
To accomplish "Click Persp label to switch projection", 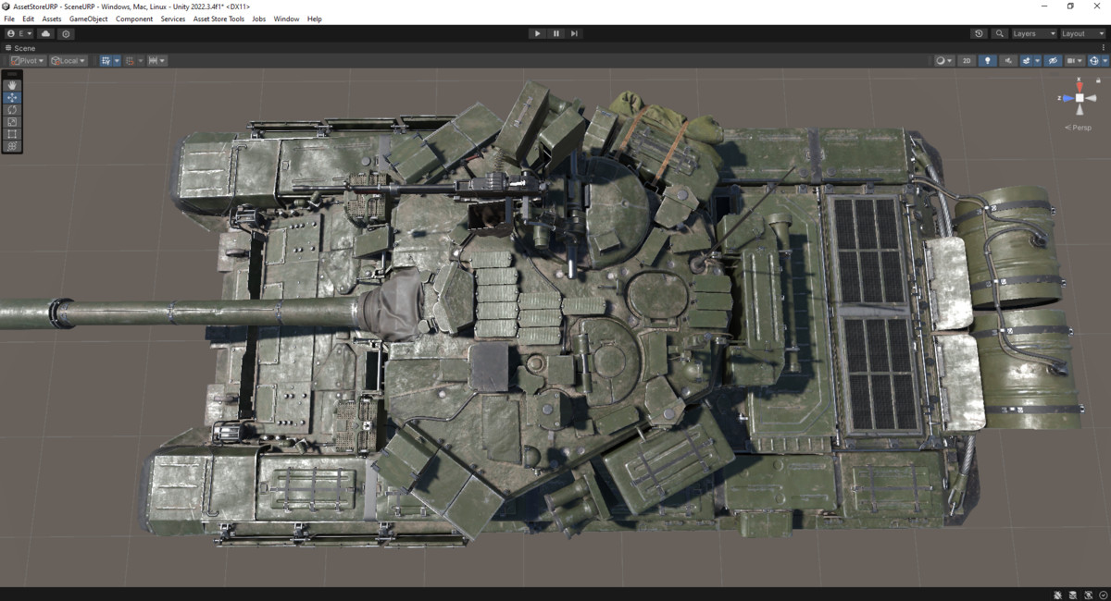I will click(x=1080, y=128).
